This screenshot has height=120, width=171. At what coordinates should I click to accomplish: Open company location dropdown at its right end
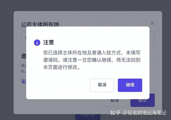coord(152,38)
